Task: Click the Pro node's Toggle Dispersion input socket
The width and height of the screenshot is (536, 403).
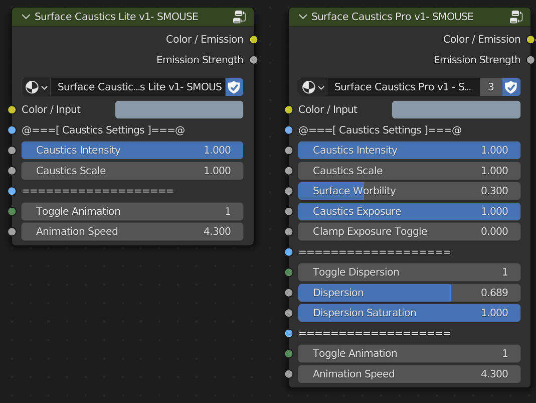Action: tap(289, 273)
